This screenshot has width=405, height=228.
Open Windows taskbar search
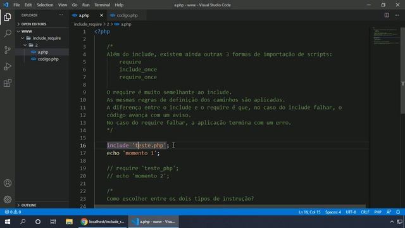23,222
